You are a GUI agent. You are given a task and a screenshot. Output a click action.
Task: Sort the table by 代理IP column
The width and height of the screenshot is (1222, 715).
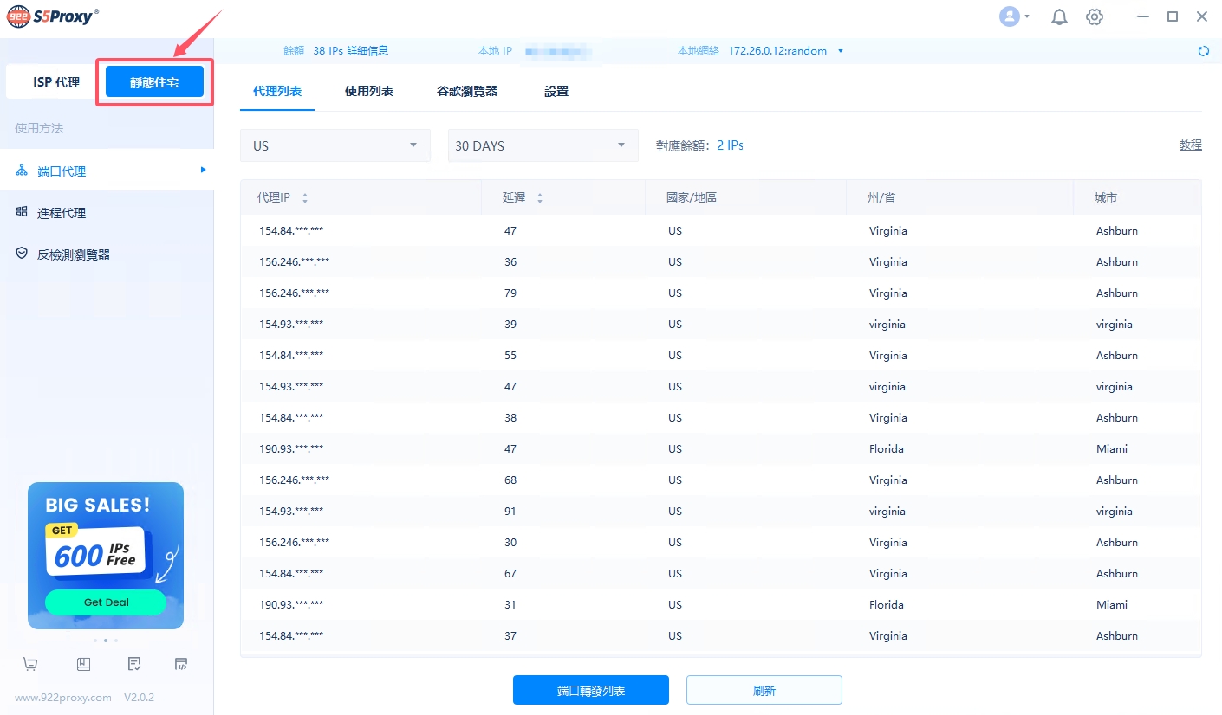click(x=304, y=198)
